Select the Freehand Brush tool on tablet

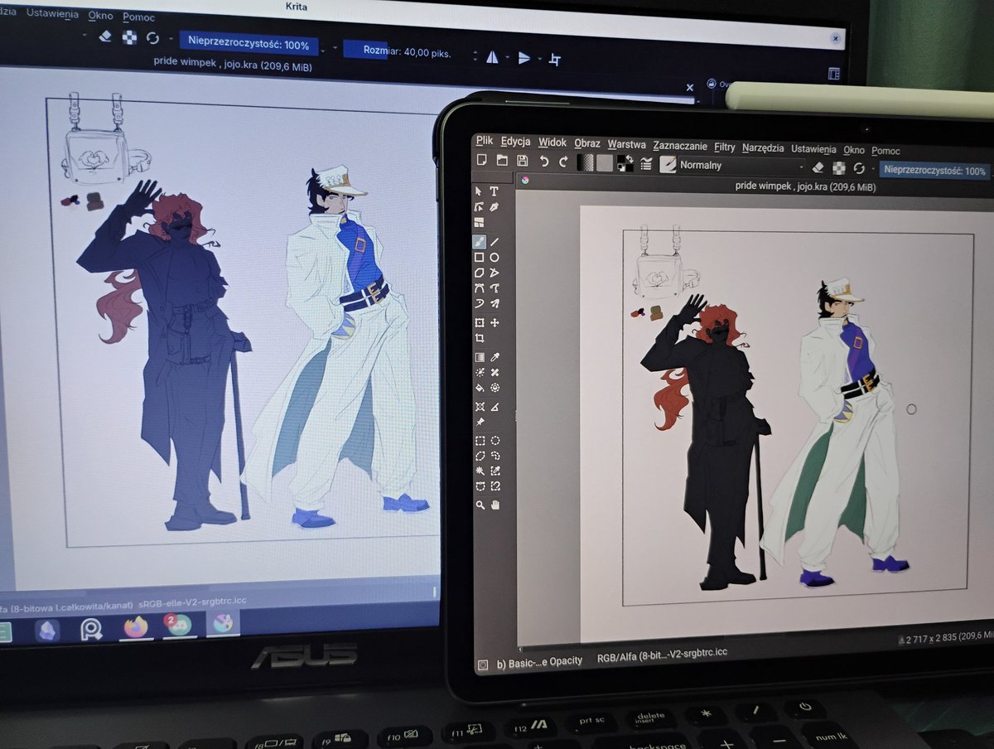(479, 242)
